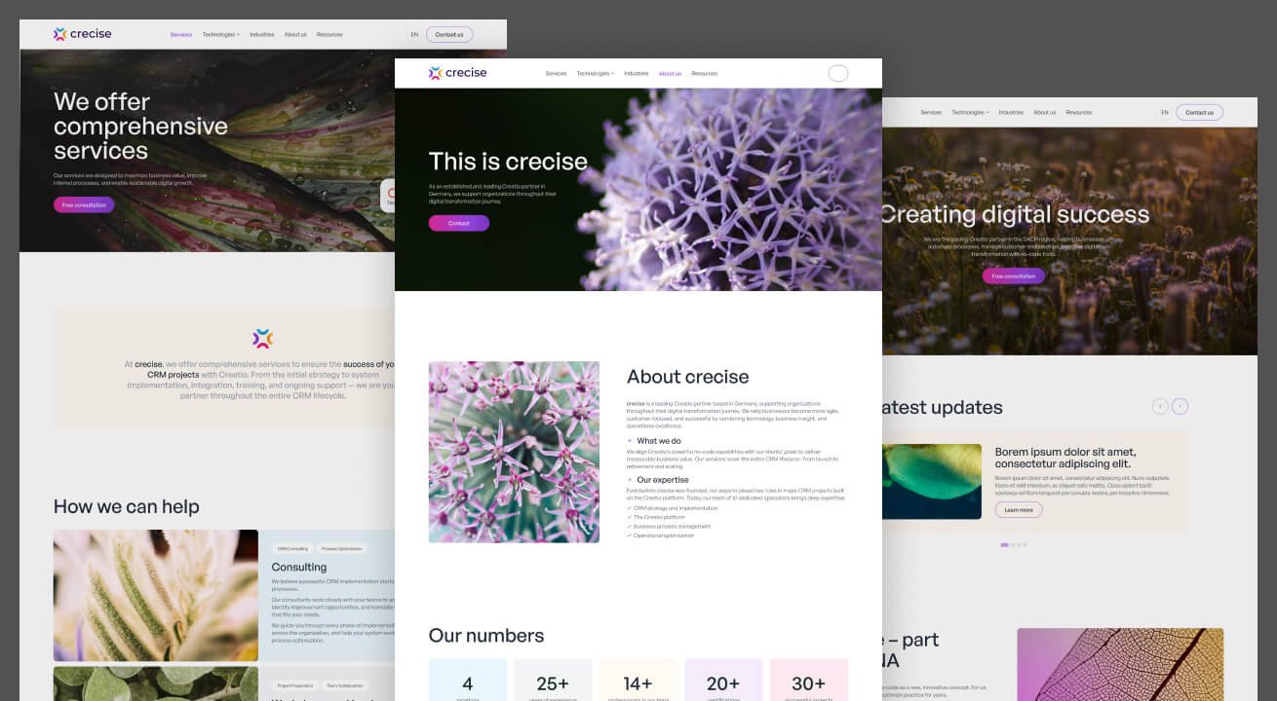Click the colorful crecise star above the beige banner text
The width and height of the screenshot is (1277, 701).
click(x=263, y=338)
